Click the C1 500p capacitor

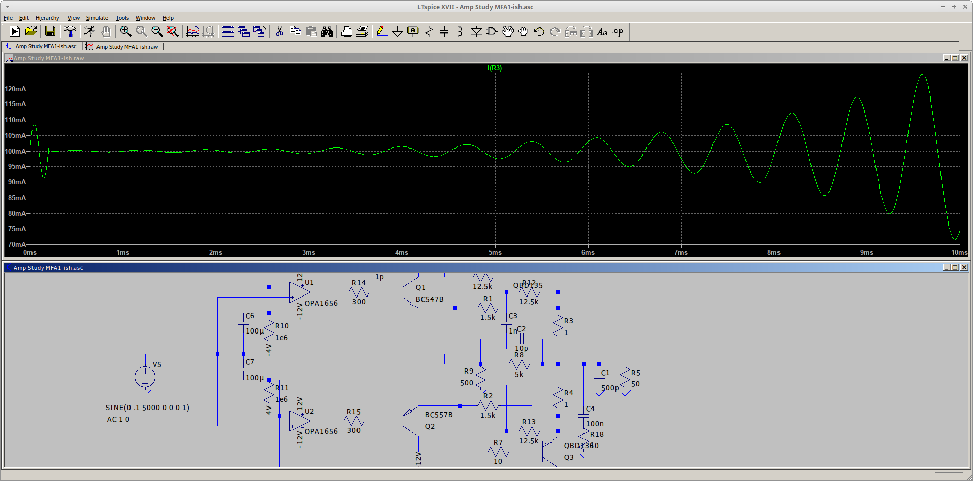click(599, 379)
